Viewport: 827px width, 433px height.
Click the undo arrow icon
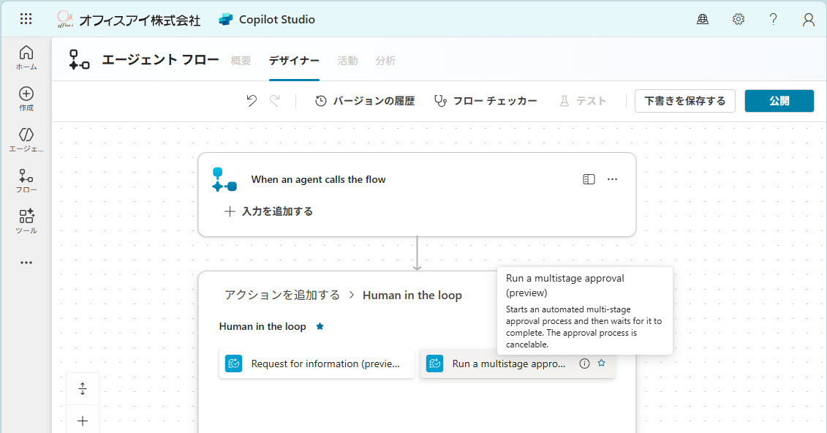click(x=252, y=101)
